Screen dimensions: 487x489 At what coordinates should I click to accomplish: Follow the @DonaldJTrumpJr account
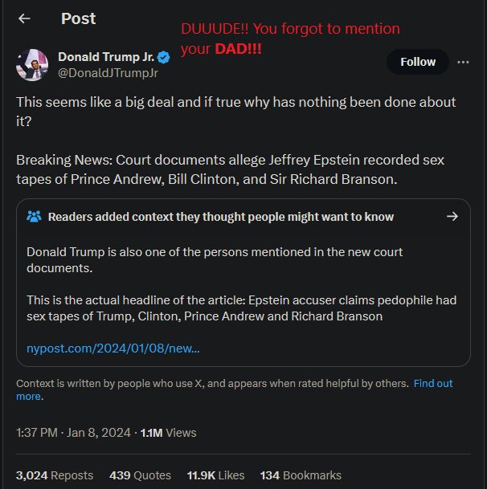point(418,62)
